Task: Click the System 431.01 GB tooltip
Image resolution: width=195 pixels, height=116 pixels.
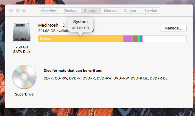Action: point(81,25)
